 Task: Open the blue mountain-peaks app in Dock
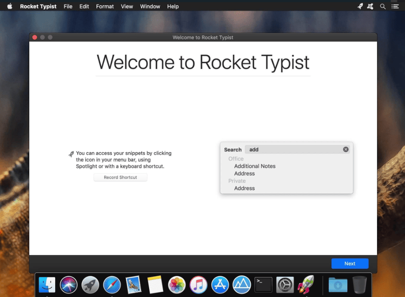tap(242, 285)
